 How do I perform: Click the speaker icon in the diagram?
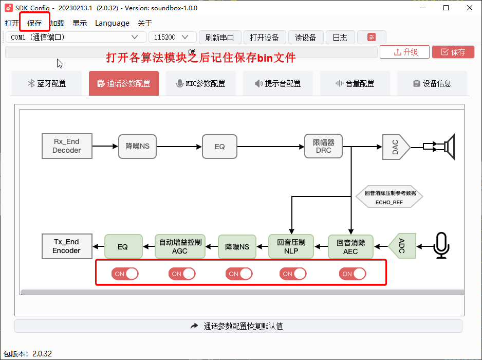coord(450,147)
